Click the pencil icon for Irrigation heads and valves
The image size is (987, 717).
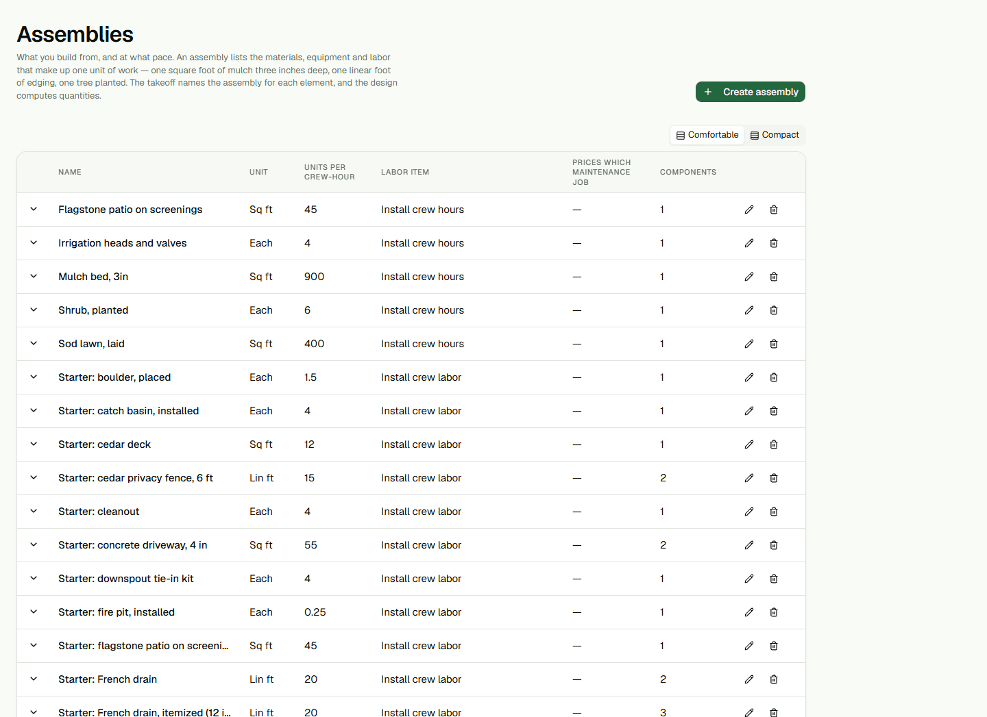coord(749,243)
